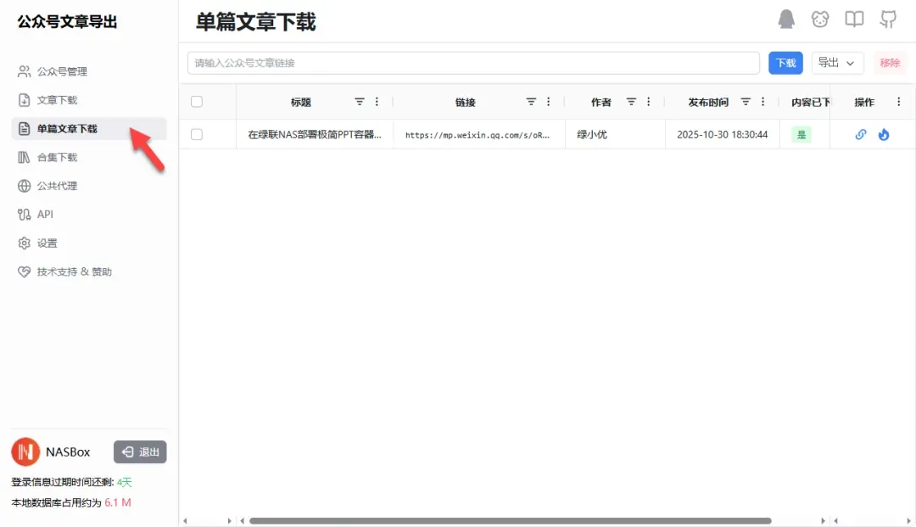Click the filter icon on the 标题 column

(358, 101)
